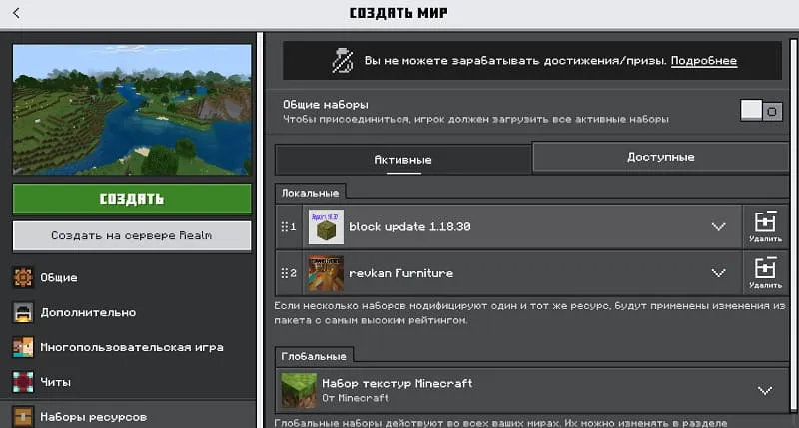Click the Многопользовательская игра faces icon
Image resolution: width=799 pixels, height=428 pixels.
pos(23,347)
